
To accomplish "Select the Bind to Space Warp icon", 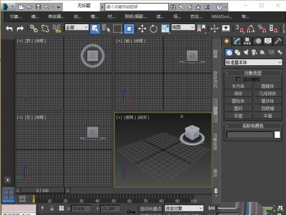I will (x=57, y=29).
